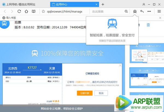Click the train ticket-grabbing toolbar icon
This screenshot has width=164, height=112.
[134, 11]
